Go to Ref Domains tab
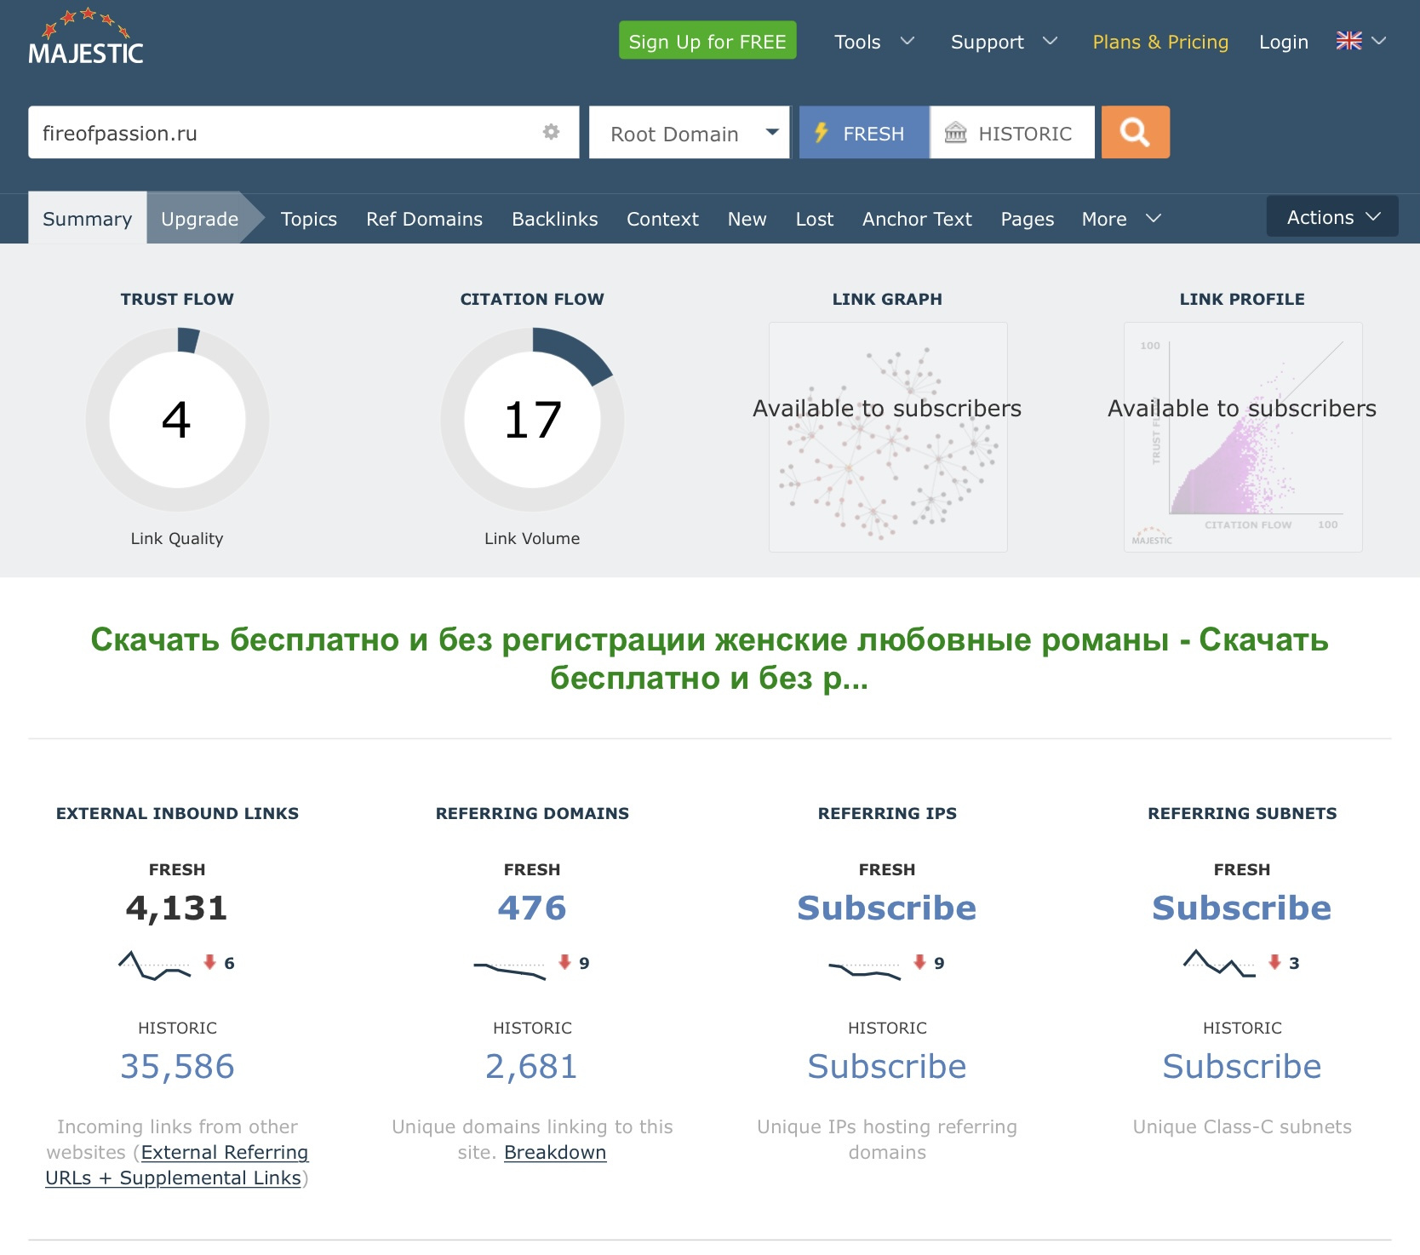This screenshot has height=1255, width=1420. (x=424, y=219)
